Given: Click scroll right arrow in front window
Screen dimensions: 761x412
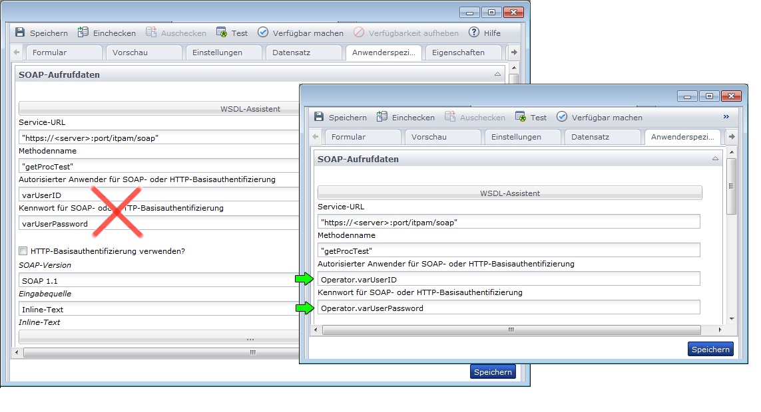Looking at the screenshot, I should pyautogui.click(x=720, y=330).
